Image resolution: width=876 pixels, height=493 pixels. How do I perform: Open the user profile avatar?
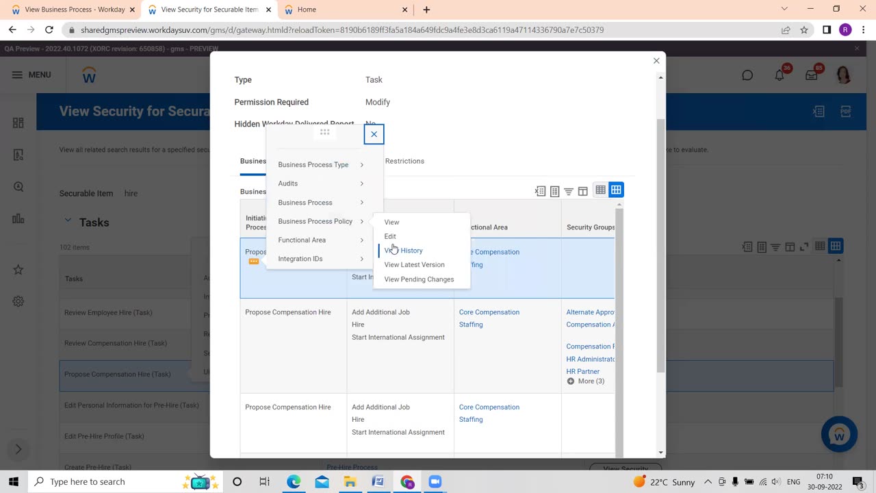click(844, 75)
